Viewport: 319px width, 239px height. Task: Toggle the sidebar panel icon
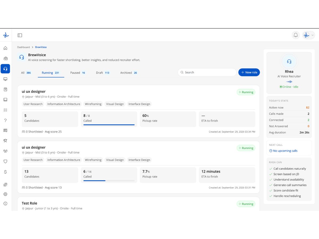[20, 35]
